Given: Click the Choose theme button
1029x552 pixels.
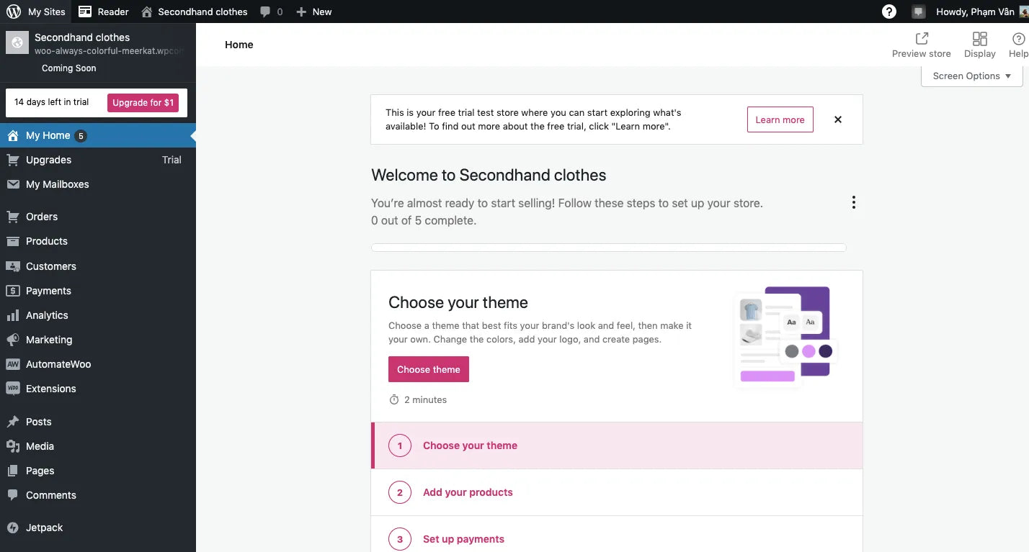Looking at the screenshot, I should pyautogui.click(x=429, y=369).
